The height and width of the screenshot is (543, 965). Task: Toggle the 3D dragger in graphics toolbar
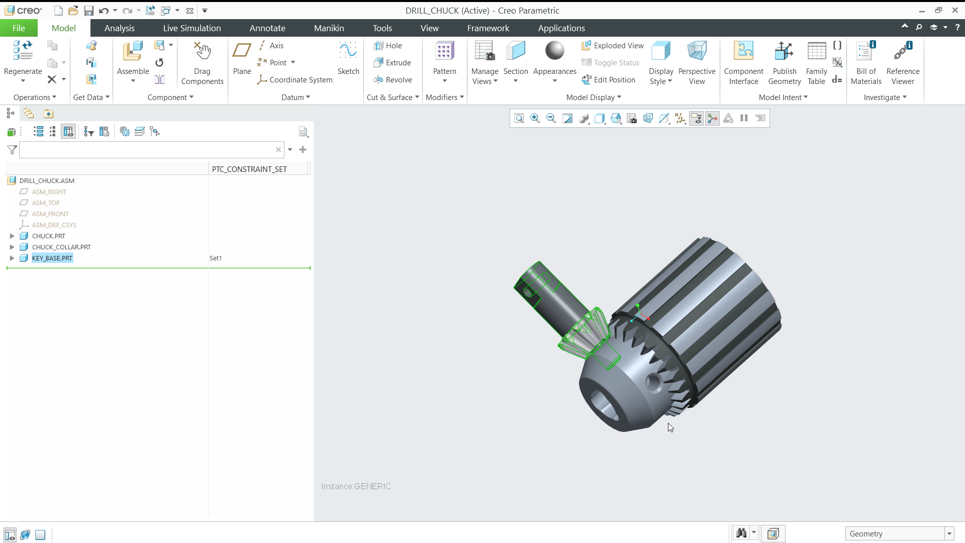point(712,118)
